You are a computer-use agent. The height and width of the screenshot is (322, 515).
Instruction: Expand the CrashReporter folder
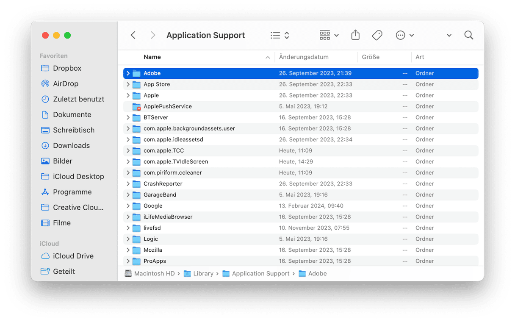128,184
